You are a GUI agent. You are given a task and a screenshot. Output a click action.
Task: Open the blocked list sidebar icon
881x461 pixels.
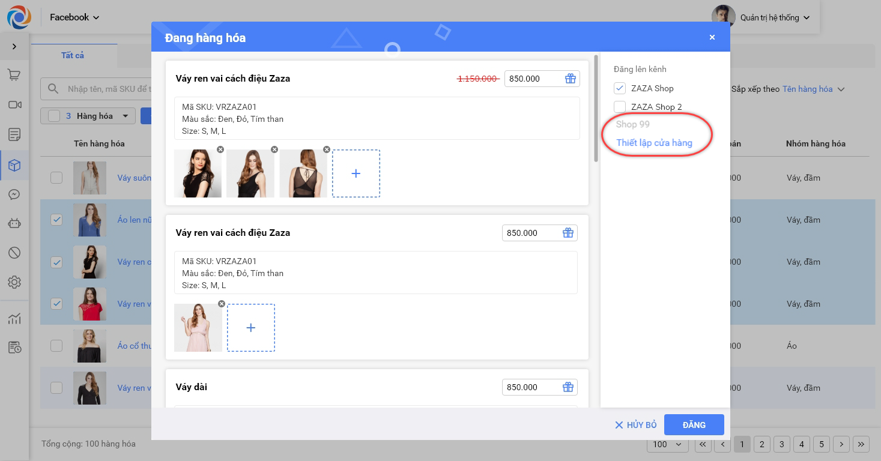[x=14, y=253]
